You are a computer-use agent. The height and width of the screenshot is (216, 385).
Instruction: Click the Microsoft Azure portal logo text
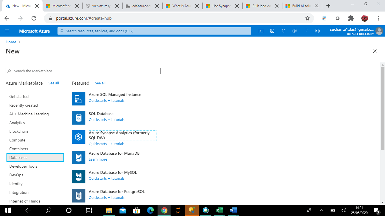click(34, 31)
